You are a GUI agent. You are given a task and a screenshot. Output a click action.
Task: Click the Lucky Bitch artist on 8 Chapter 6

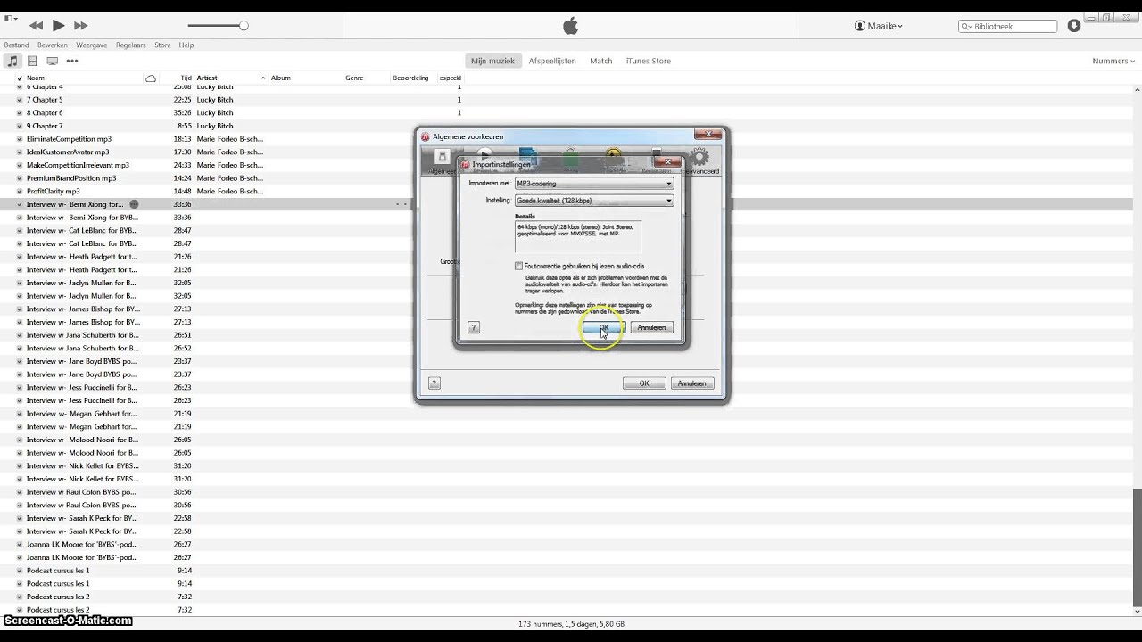click(x=215, y=113)
